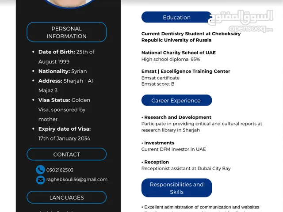Click the Date of Birth label
The height and width of the screenshot is (212, 283).
[56, 52]
